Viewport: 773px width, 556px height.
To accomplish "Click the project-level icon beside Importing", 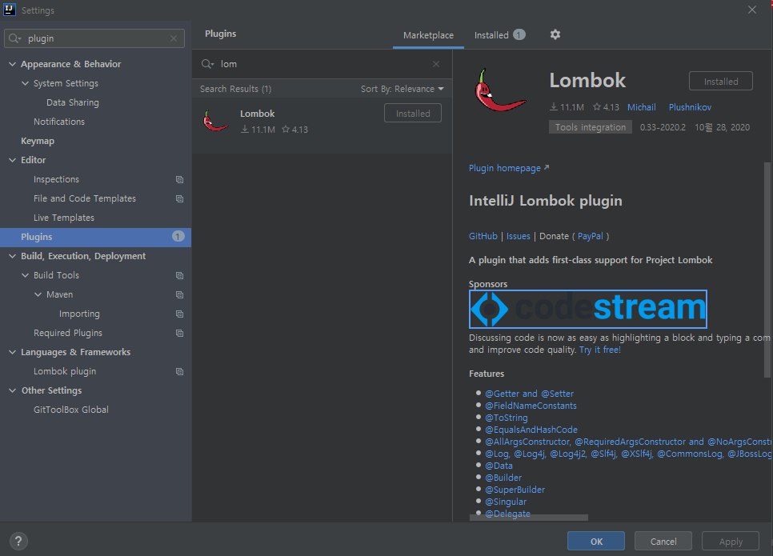I will [x=179, y=314].
